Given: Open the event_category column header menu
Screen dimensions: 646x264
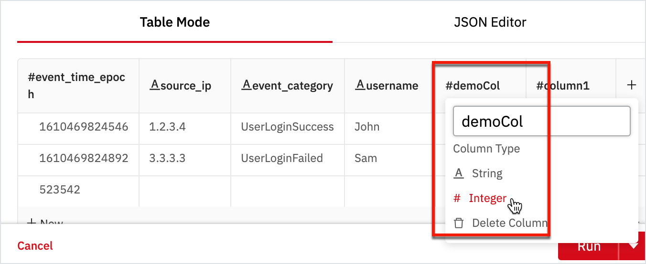Looking at the screenshot, I should click(287, 86).
